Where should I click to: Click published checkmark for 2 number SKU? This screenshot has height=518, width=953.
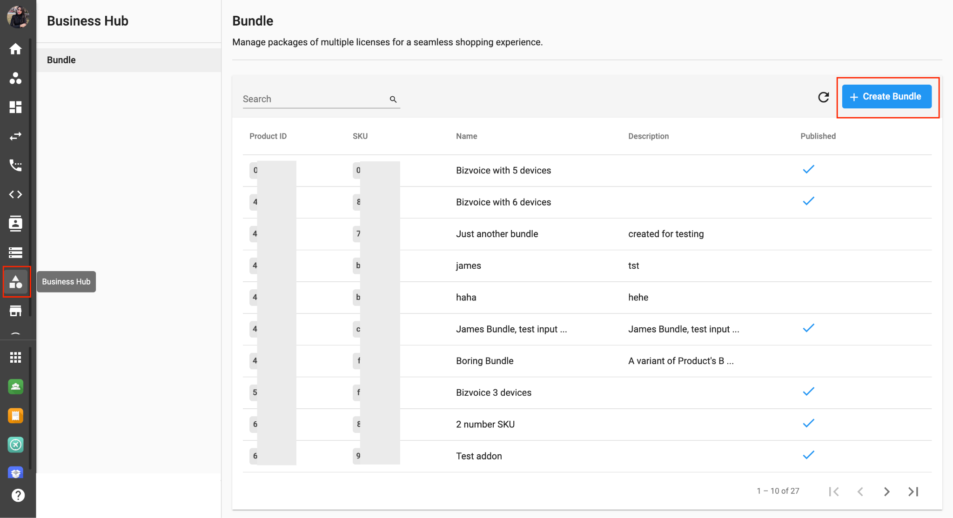click(809, 423)
